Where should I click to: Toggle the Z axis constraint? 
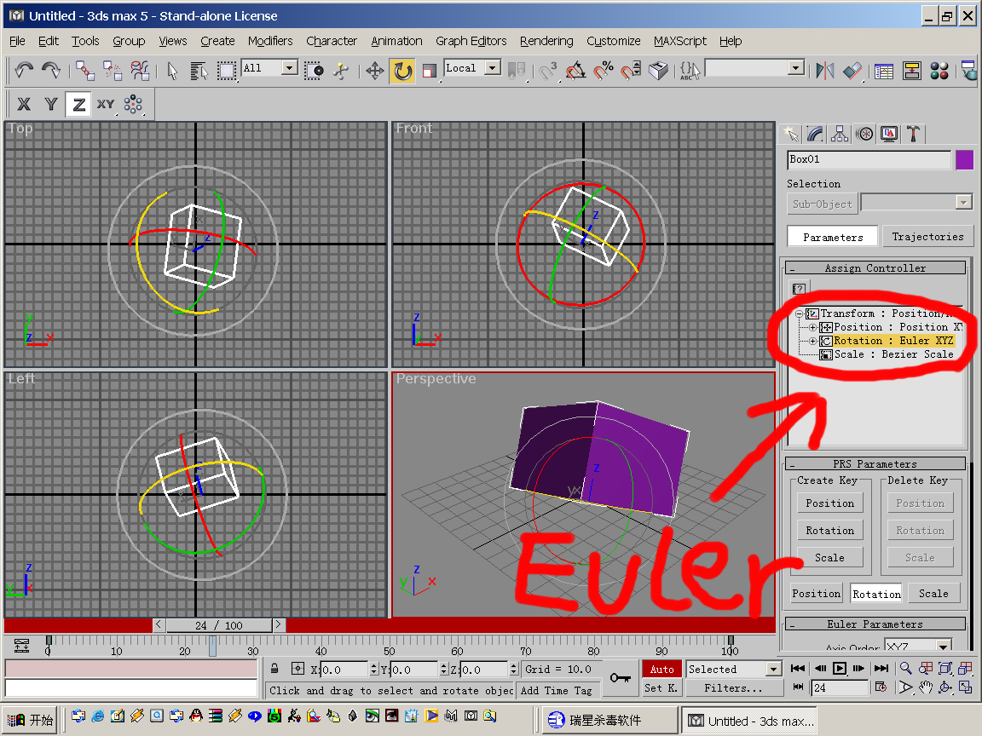[x=79, y=104]
